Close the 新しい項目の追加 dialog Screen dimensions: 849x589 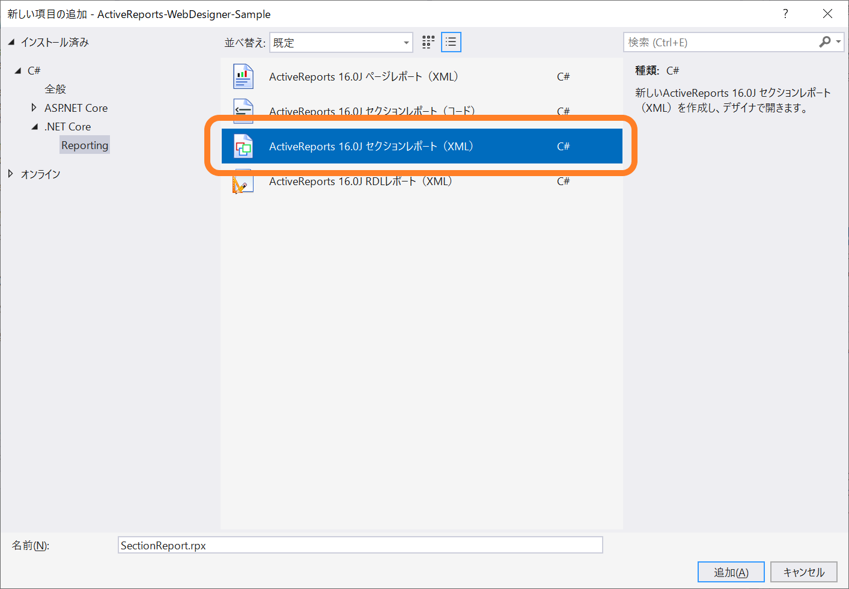point(827,14)
